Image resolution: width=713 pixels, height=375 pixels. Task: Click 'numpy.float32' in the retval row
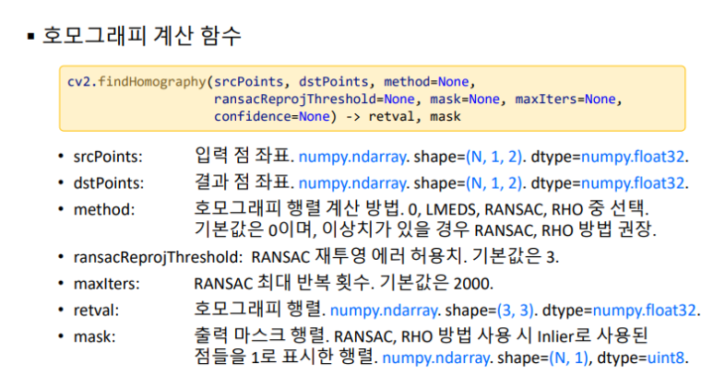coord(645,311)
